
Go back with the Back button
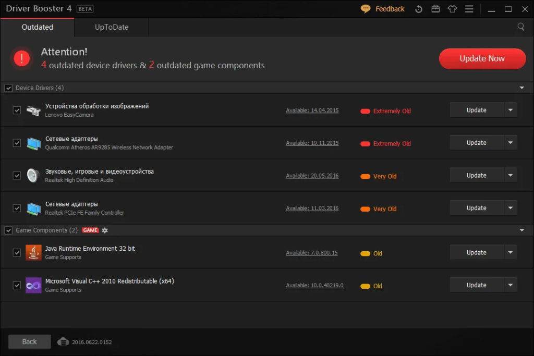click(x=30, y=341)
